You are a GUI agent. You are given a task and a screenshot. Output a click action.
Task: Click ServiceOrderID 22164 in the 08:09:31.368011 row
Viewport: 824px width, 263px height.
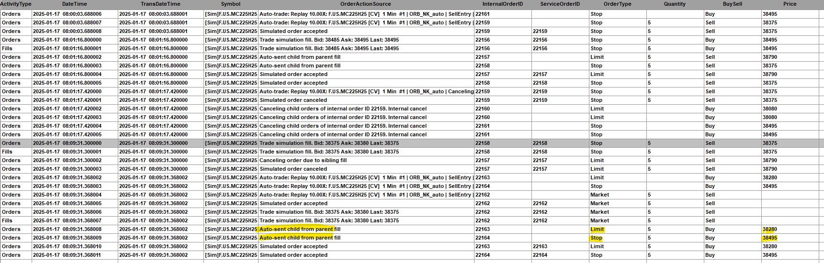click(540, 255)
